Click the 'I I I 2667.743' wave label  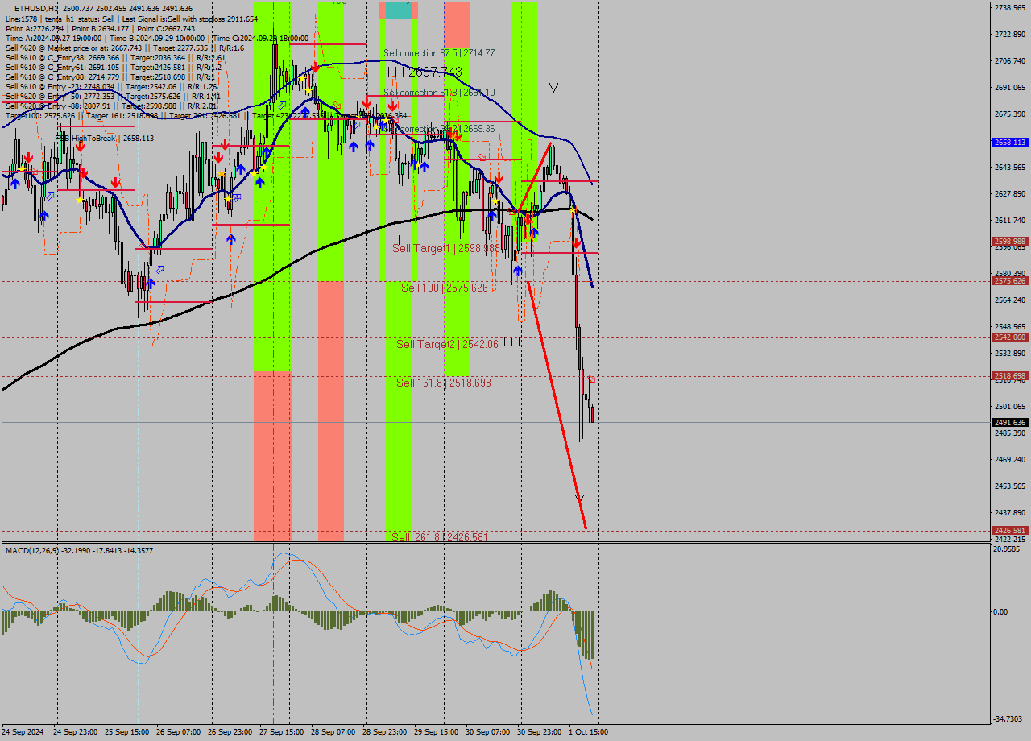pyautogui.click(x=424, y=72)
